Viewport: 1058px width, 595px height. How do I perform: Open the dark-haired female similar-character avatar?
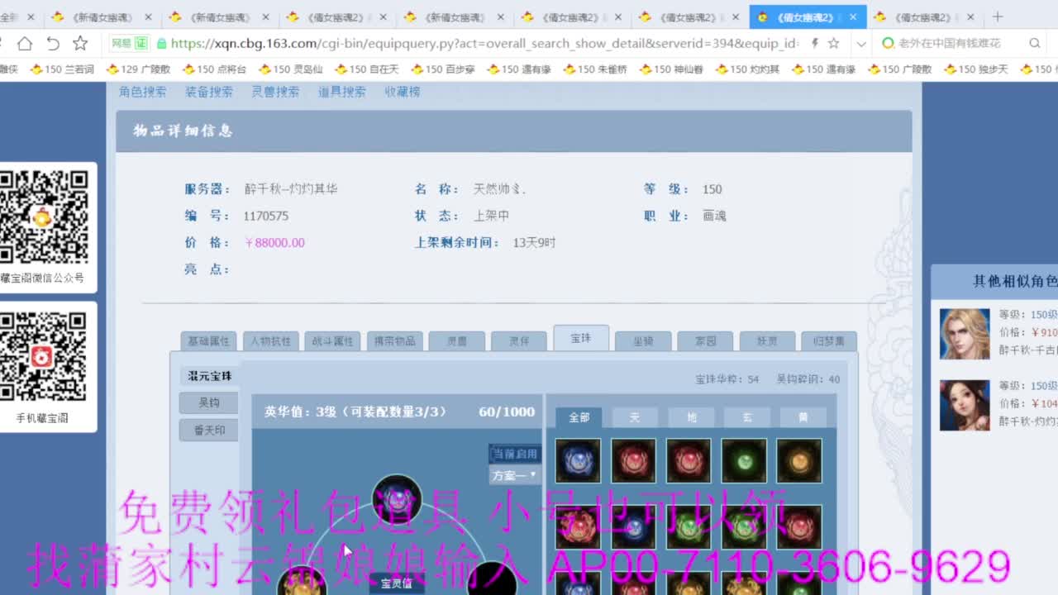[965, 405]
